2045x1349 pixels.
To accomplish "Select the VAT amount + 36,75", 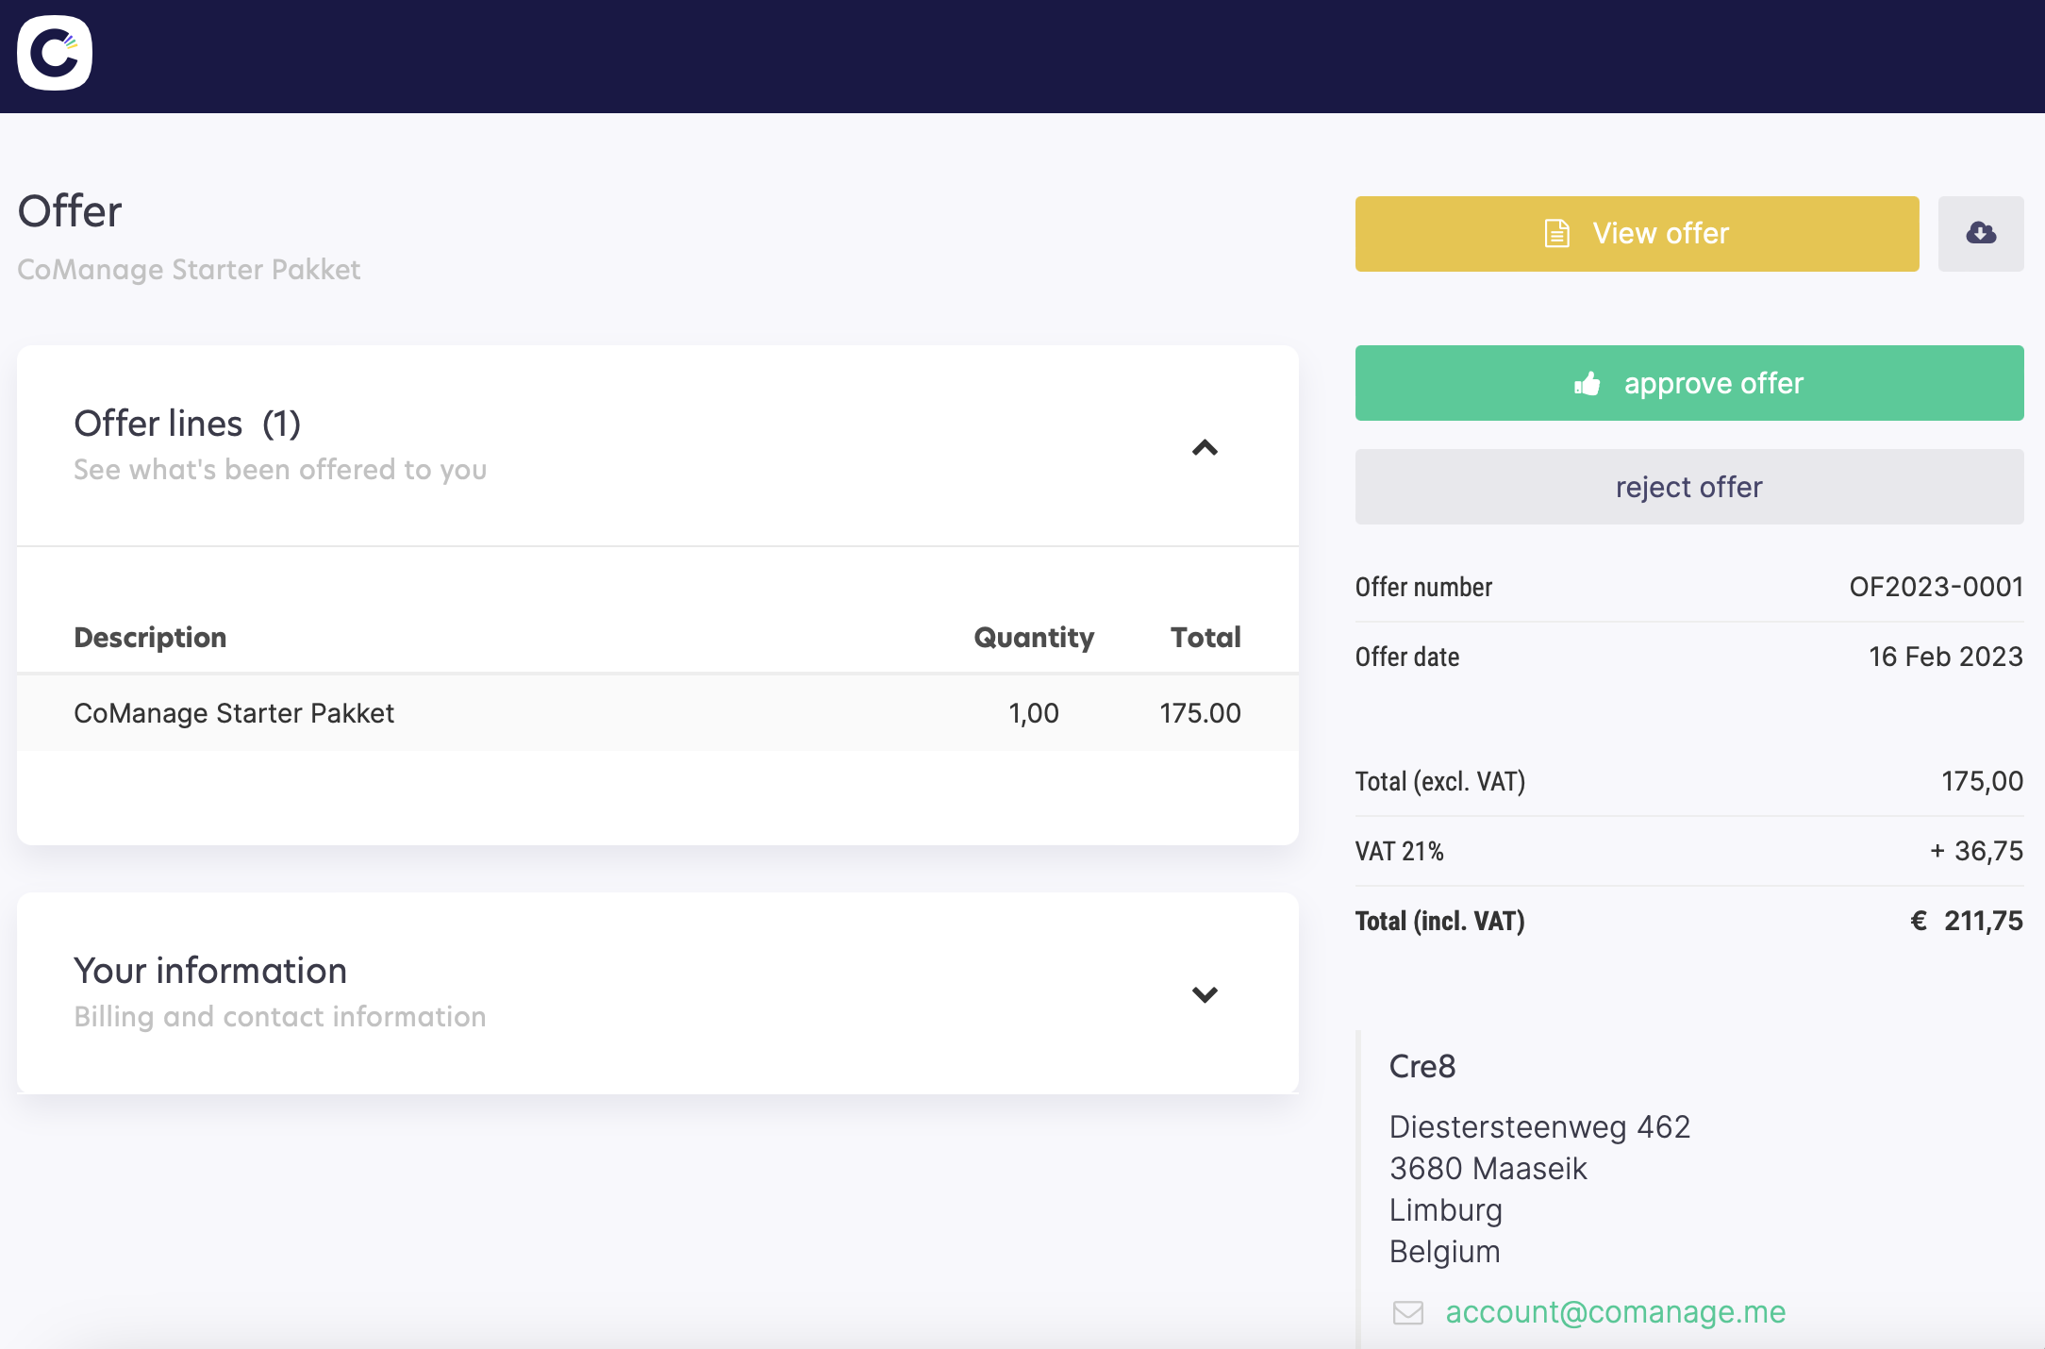I will (x=1976, y=851).
